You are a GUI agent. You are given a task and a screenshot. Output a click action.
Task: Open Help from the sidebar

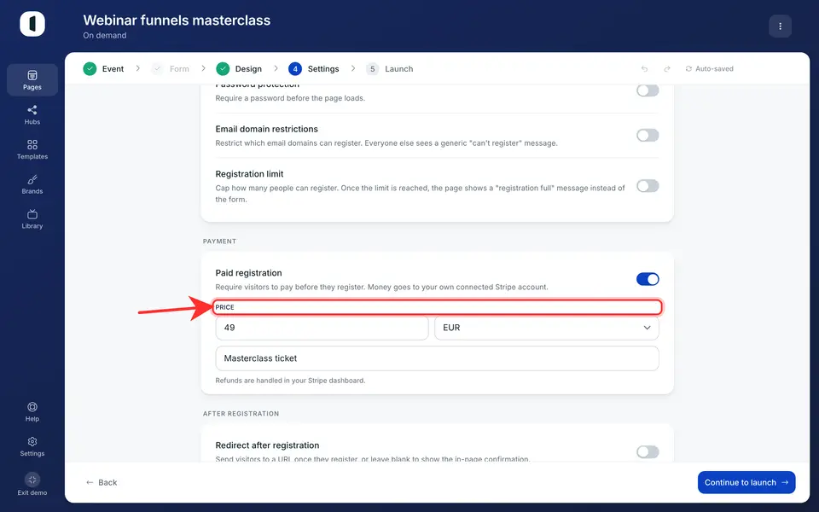[32, 411]
